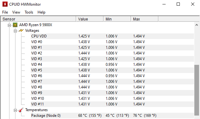Click CPU VDD current value 1.425 V
This screenshot has width=200, height=119.
(84, 36)
